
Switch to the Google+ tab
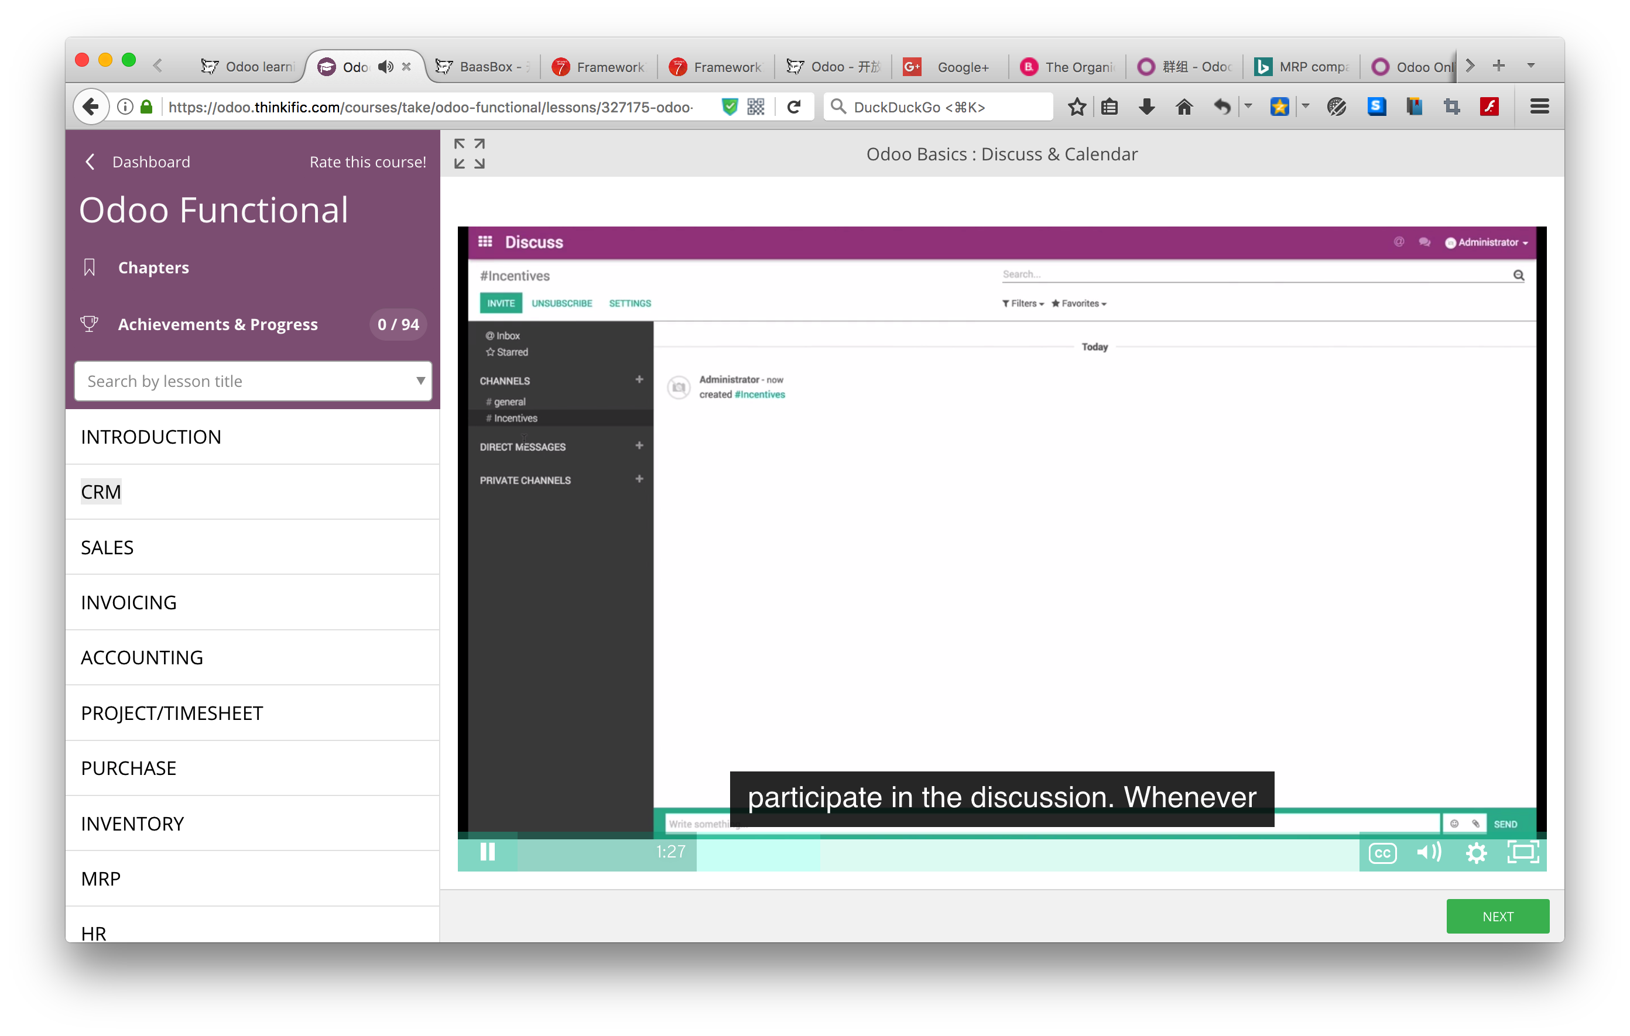click(961, 66)
